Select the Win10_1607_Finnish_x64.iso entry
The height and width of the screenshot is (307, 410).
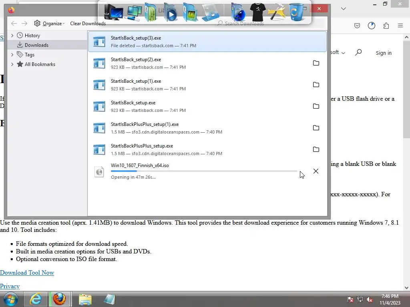[x=207, y=171]
